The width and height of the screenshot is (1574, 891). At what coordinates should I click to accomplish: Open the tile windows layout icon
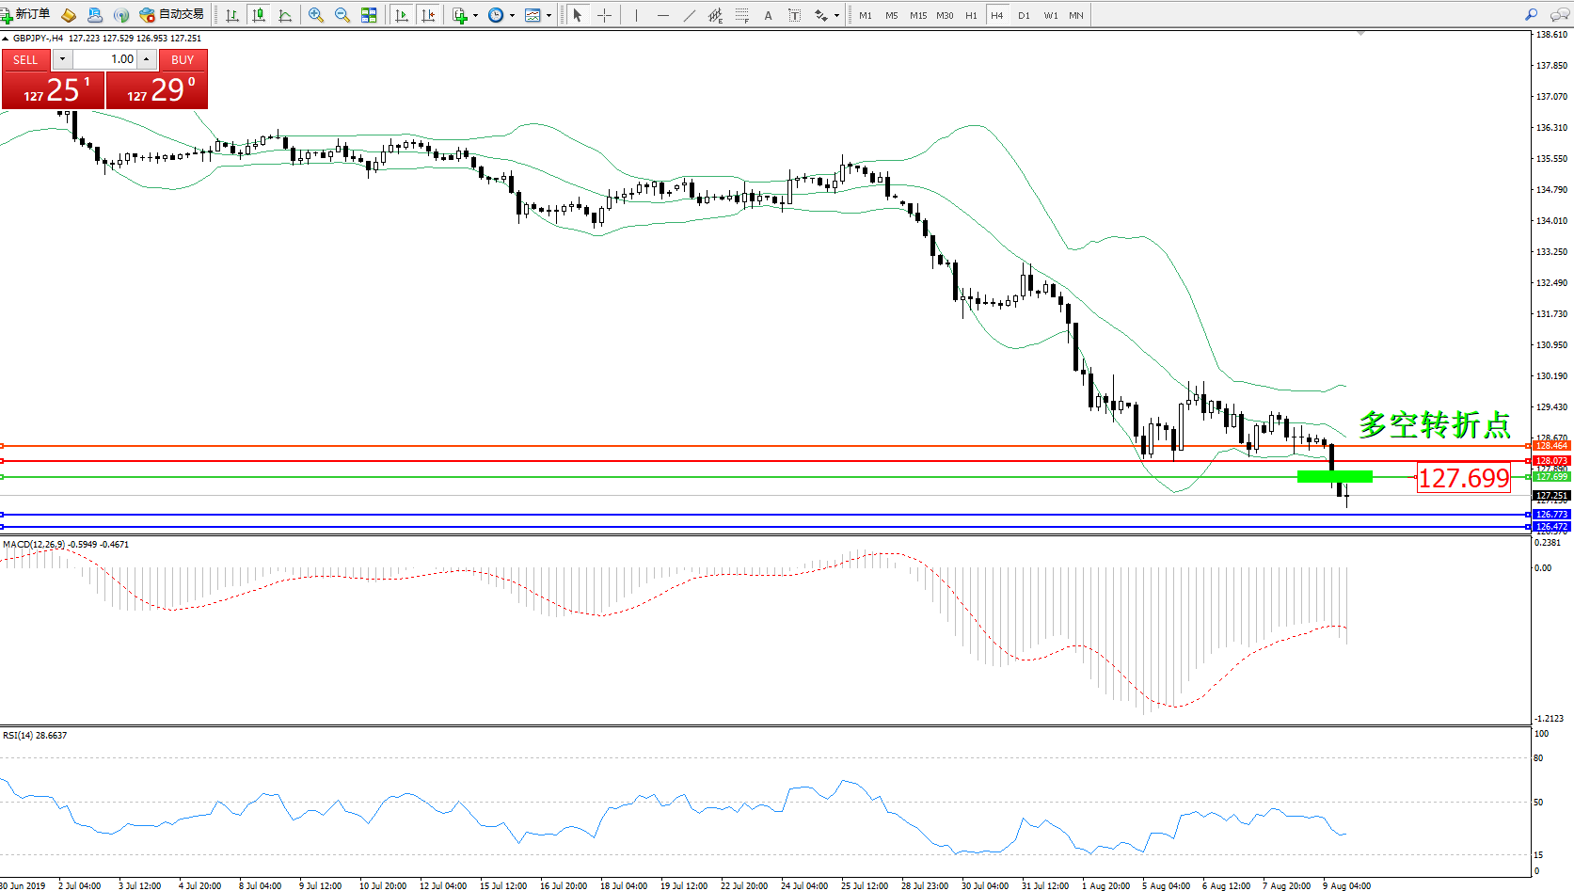point(369,15)
